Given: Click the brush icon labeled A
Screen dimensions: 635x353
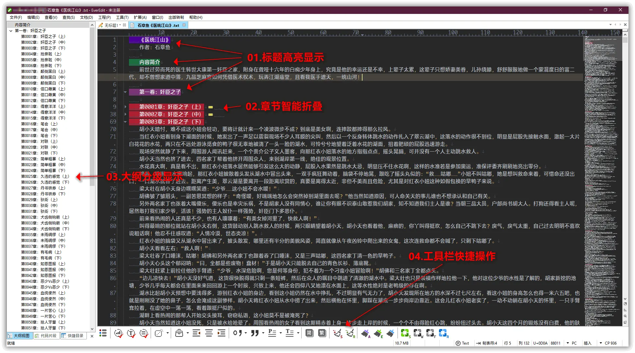Looking at the screenshot, I should [365, 333].
